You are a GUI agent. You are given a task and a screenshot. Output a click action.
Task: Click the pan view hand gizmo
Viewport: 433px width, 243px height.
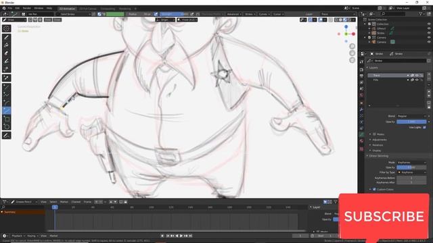[x=352, y=53]
